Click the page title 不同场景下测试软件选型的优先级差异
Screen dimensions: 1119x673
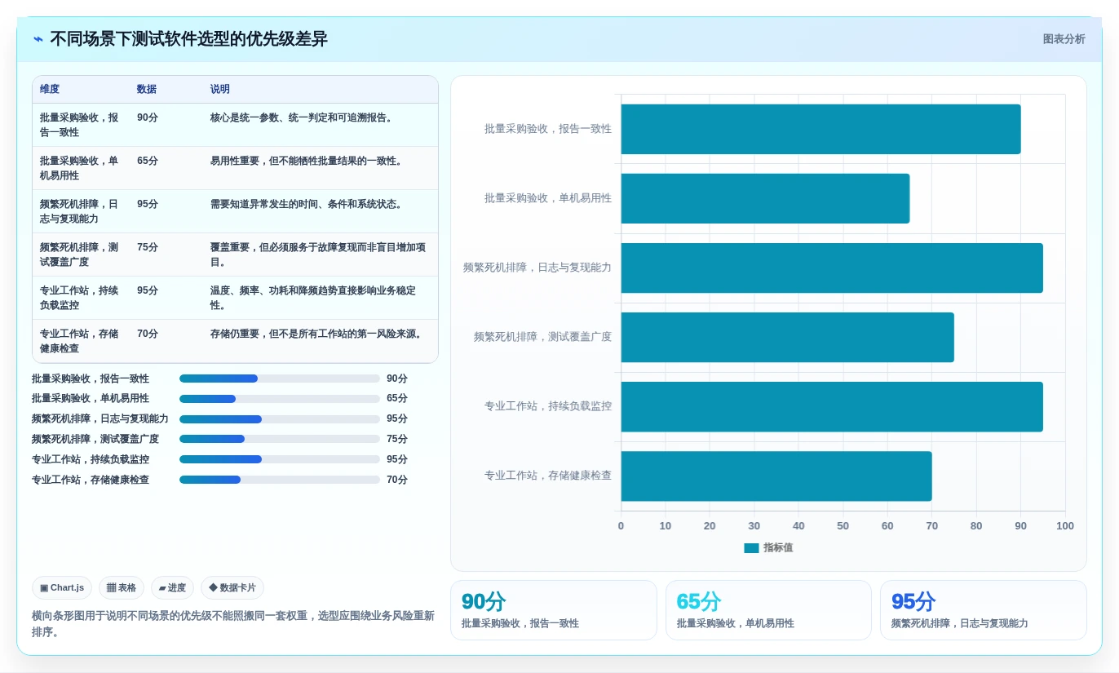(188, 39)
